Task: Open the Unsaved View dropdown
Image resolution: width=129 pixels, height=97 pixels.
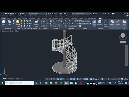Action: (85, 24)
